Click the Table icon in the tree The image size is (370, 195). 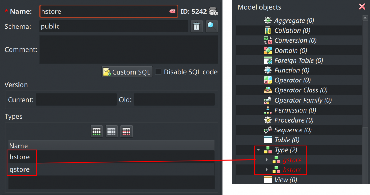(268, 140)
